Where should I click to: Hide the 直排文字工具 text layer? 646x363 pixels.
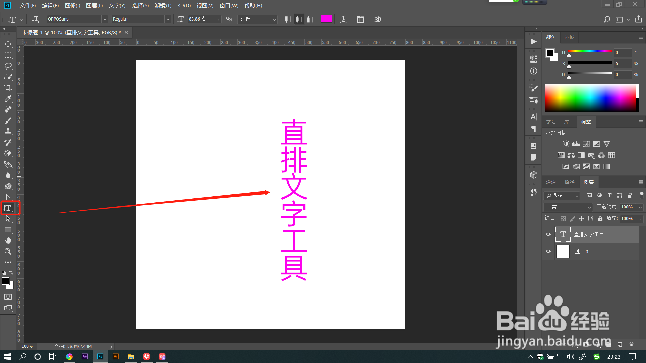click(x=548, y=234)
